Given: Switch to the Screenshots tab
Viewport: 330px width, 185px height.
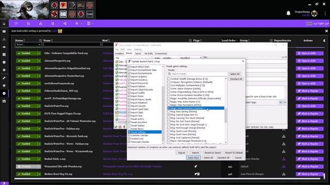Looking at the screenshot, I should (x=161, y=53).
